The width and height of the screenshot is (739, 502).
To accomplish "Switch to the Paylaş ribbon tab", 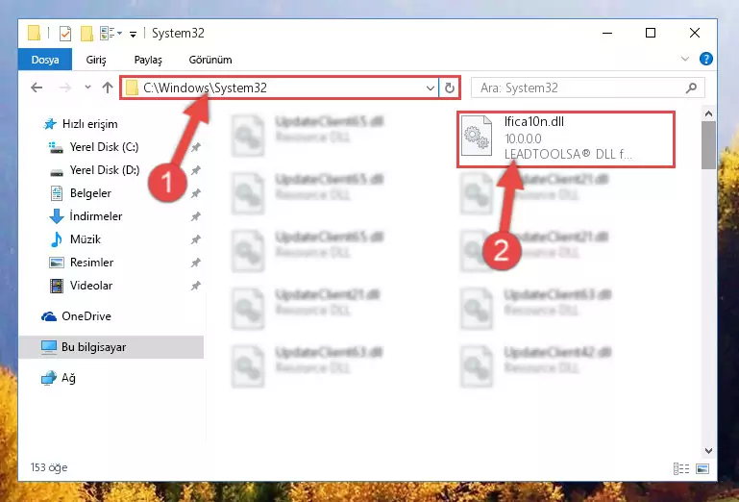I will pos(148,60).
